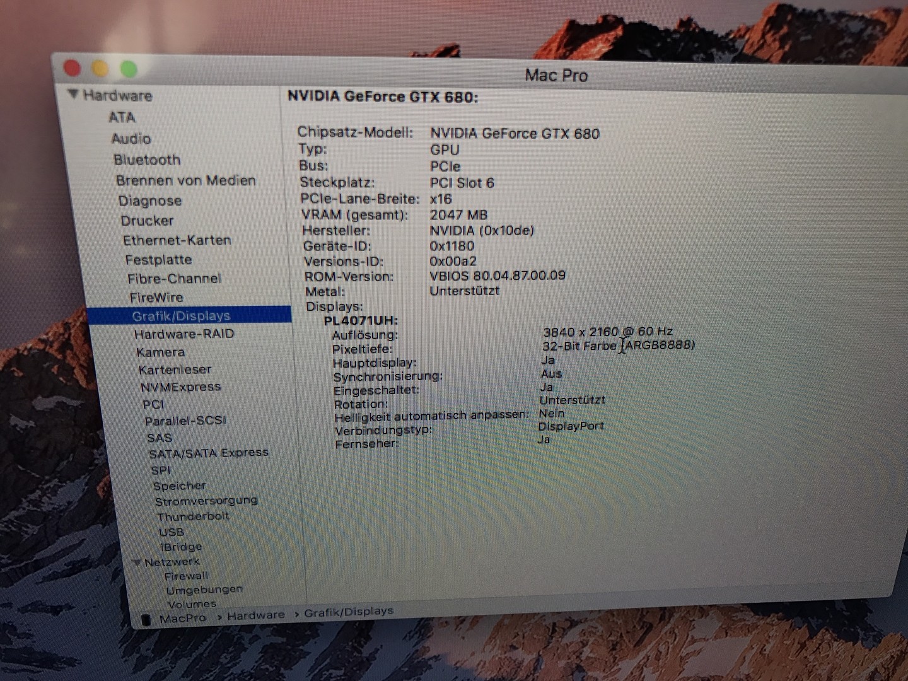Select Stromversorgung in the sidebar

click(x=206, y=501)
